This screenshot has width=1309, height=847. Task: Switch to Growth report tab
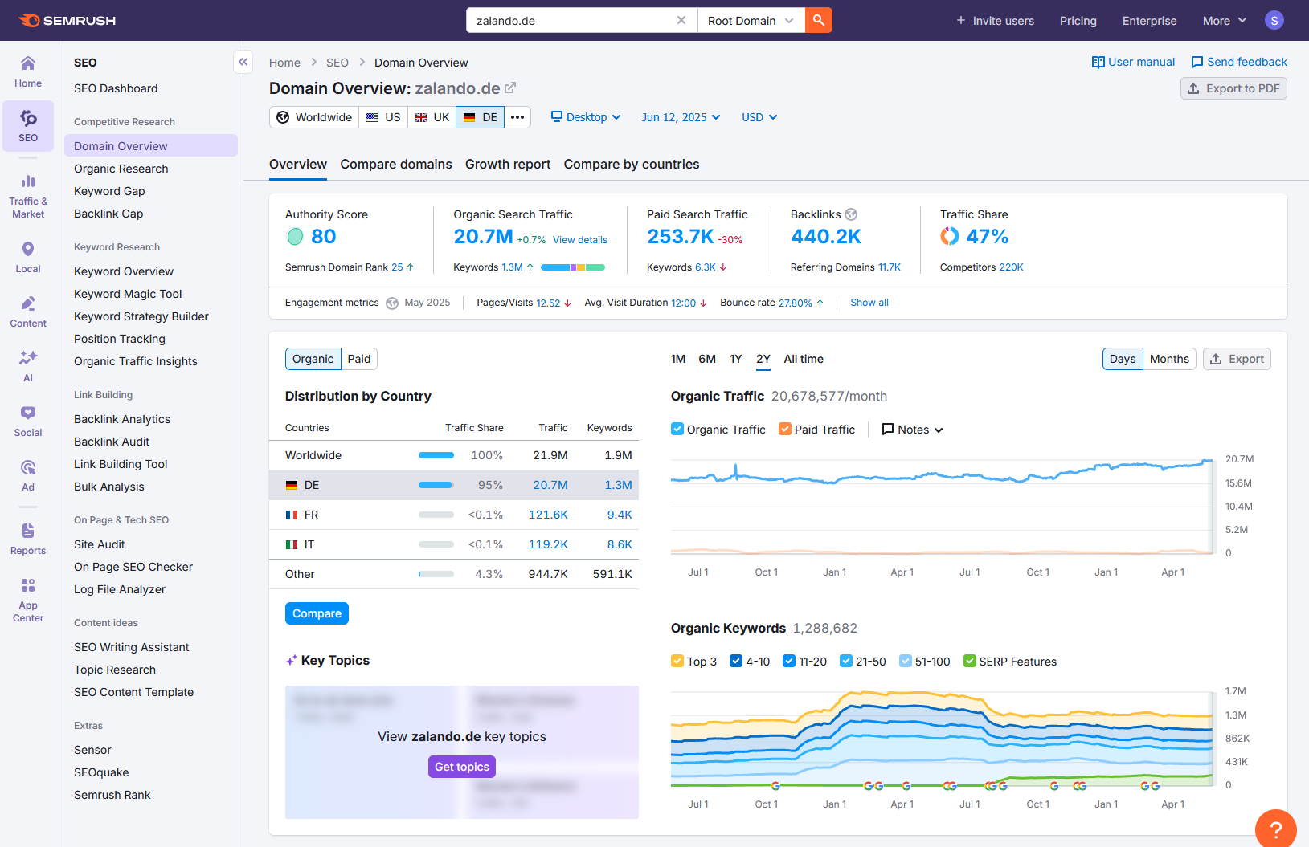508,164
